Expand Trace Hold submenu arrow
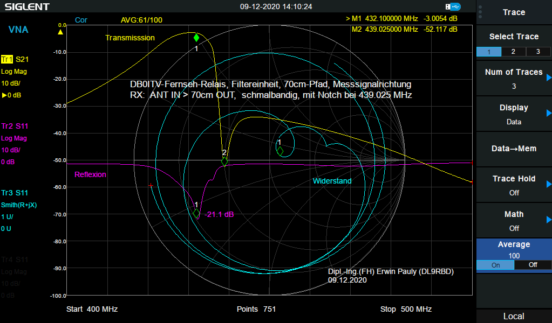 pyautogui.click(x=548, y=184)
